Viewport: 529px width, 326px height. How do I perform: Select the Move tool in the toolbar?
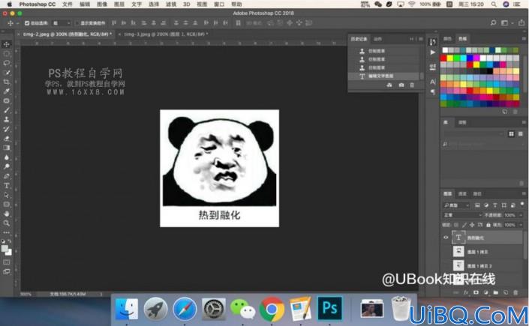7,44
